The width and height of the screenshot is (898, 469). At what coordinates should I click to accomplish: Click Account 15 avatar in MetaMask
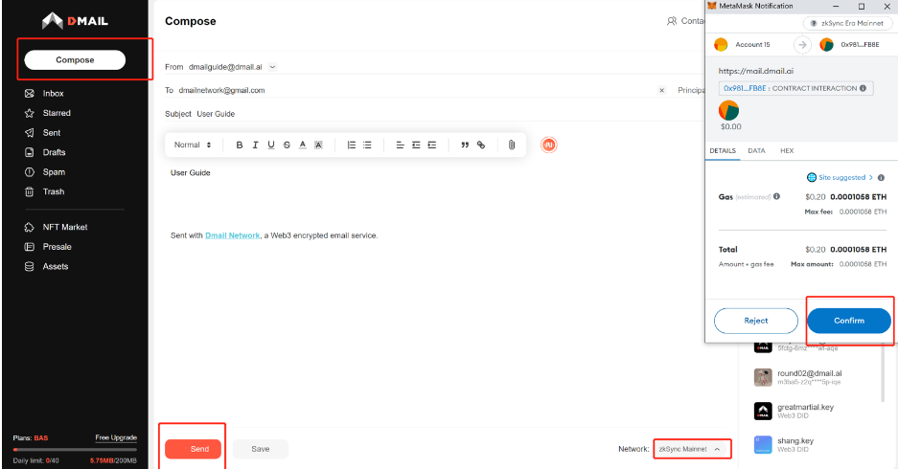721,45
